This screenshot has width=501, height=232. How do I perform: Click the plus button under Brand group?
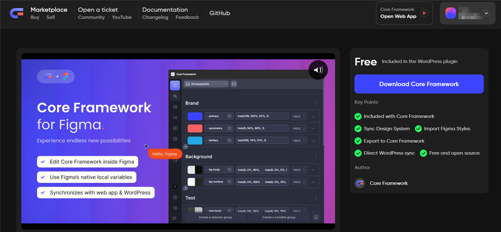186,147
